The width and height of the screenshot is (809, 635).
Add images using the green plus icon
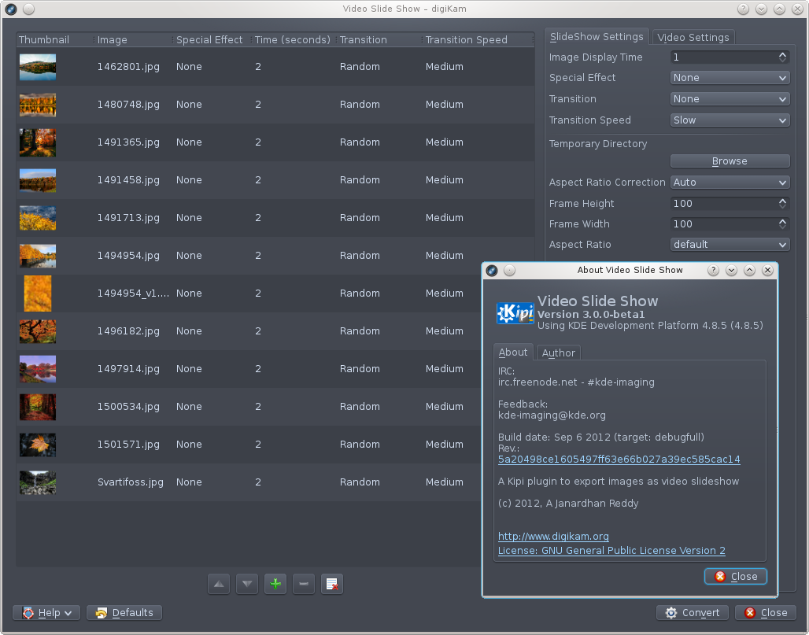click(275, 583)
